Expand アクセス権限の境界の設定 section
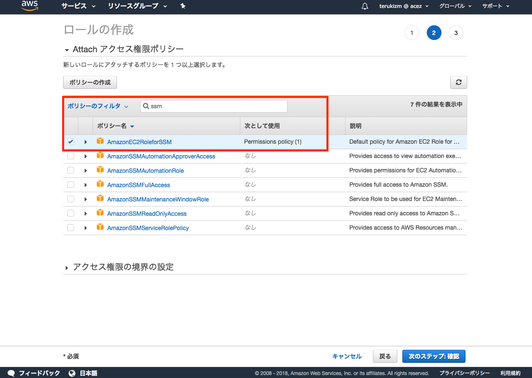 click(66, 268)
